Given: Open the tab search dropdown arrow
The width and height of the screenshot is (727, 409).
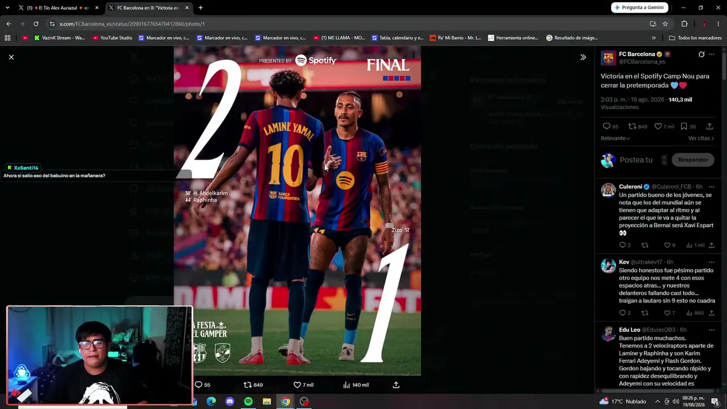Looking at the screenshot, I should pos(7,7).
